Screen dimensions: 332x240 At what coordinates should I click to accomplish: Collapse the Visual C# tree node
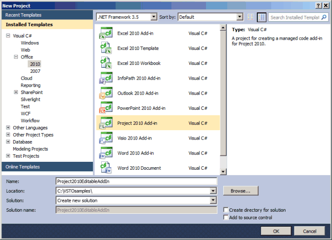8,36
